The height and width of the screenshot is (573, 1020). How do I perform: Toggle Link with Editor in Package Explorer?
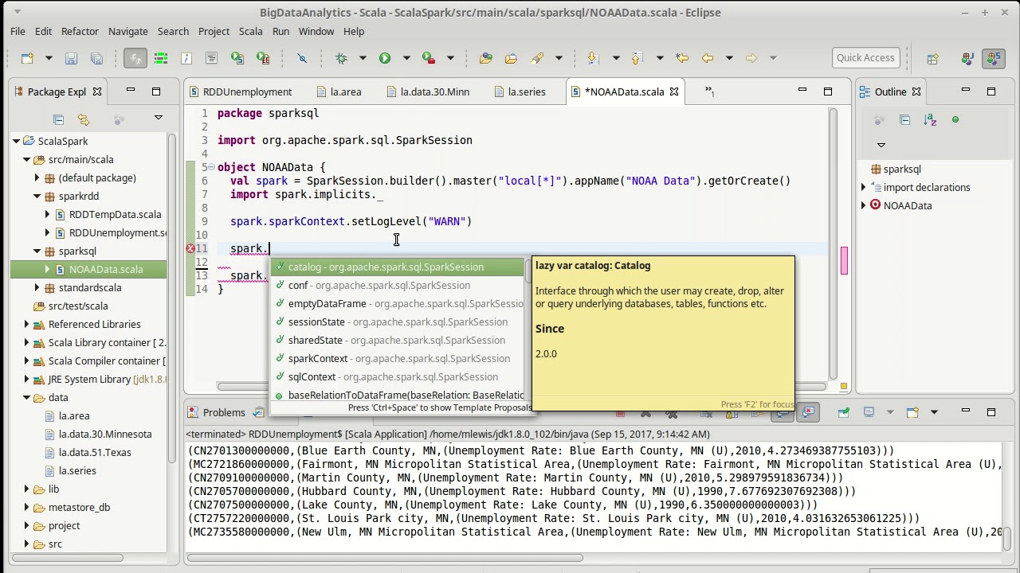[84, 119]
